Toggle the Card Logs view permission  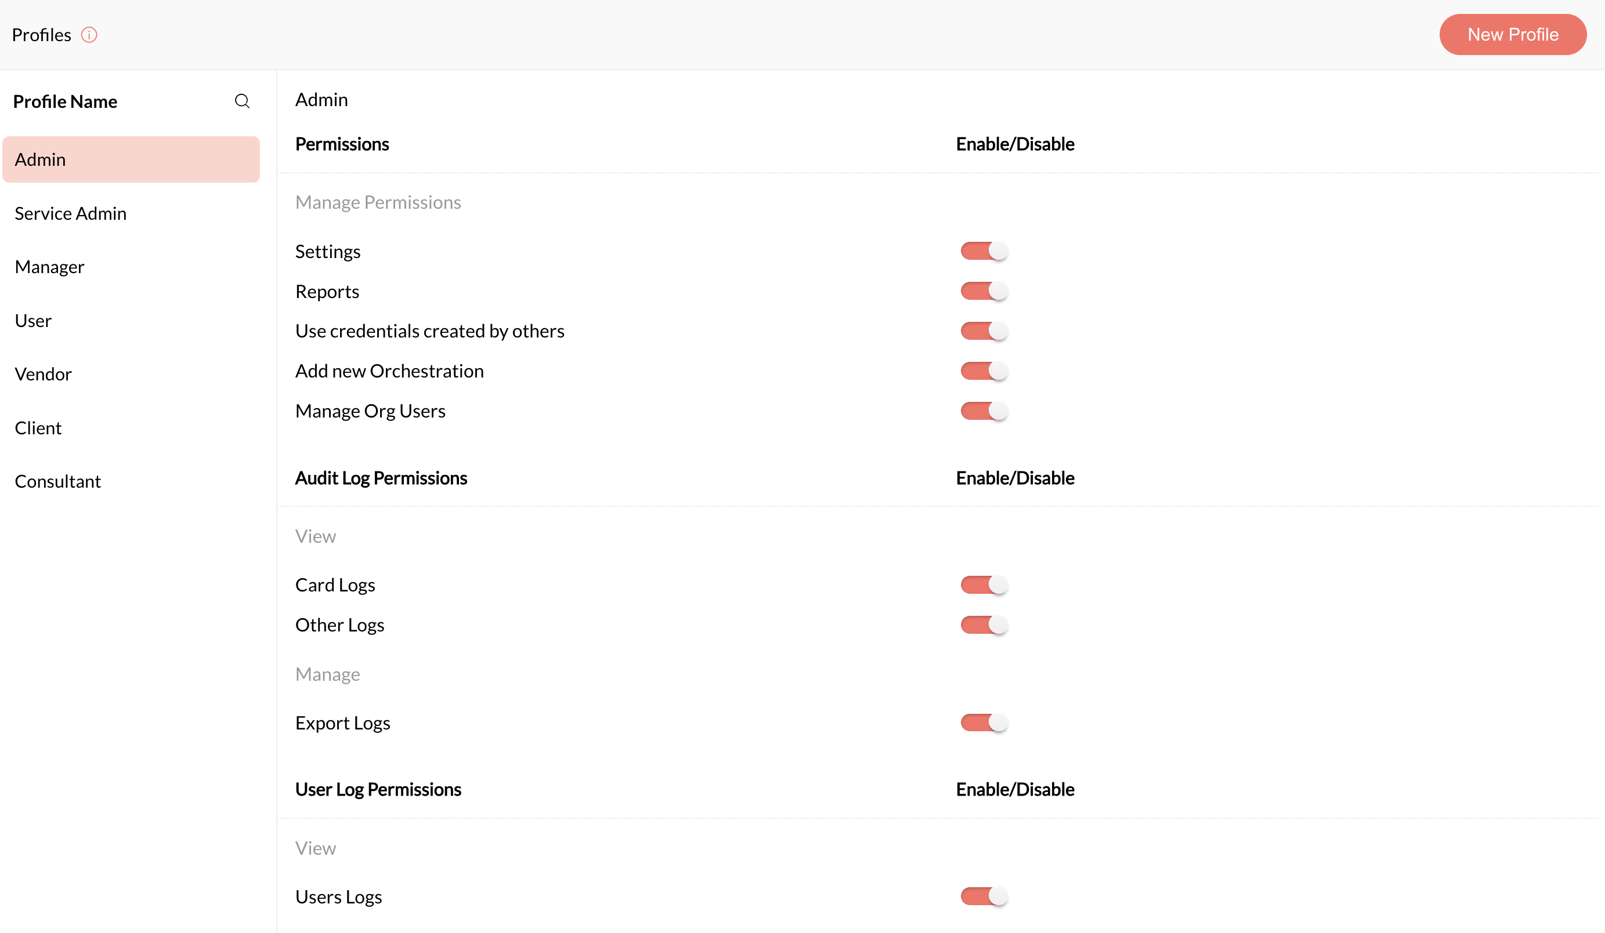[x=984, y=585]
